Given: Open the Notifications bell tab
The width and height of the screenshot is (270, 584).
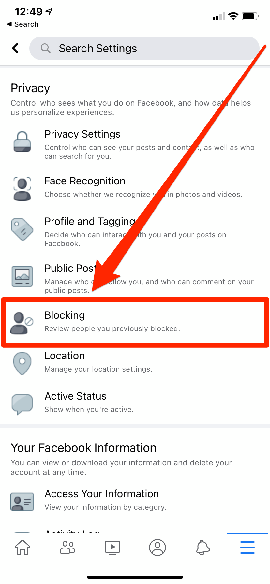Looking at the screenshot, I should click(202, 547).
